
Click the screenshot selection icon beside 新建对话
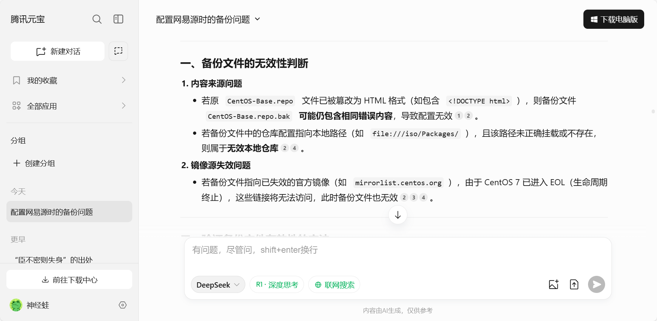click(x=118, y=51)
